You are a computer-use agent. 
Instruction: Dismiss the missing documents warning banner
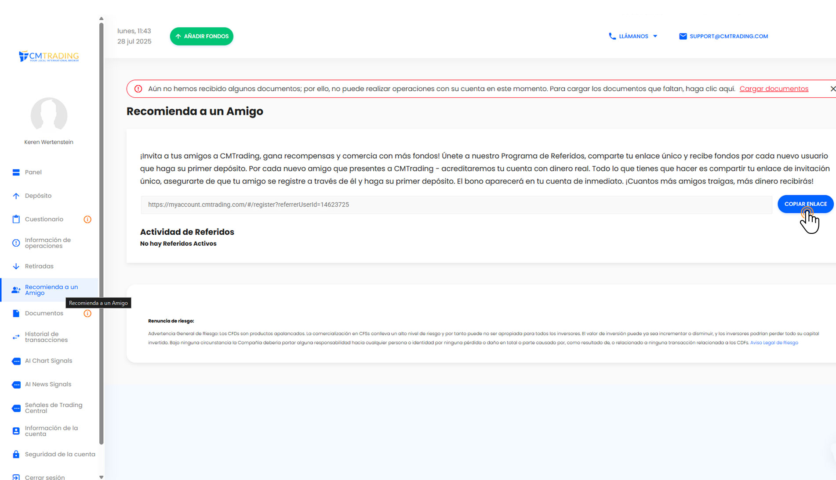click(x=832, y=89)
